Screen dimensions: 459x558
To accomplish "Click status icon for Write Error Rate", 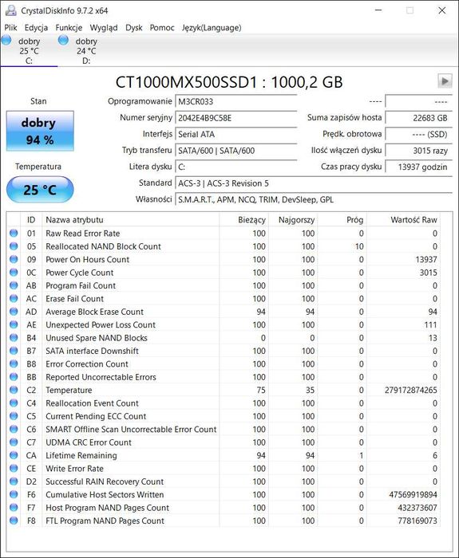I will tap(14, 468).
